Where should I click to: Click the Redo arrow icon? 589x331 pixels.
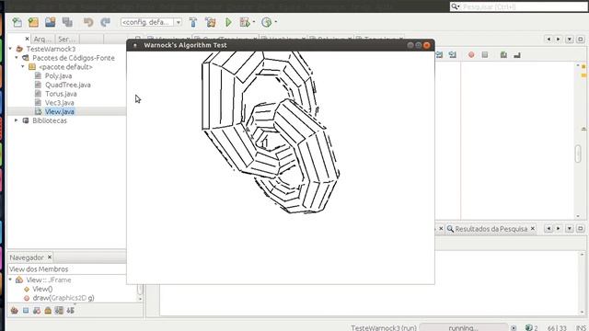(x=106, y=22)
